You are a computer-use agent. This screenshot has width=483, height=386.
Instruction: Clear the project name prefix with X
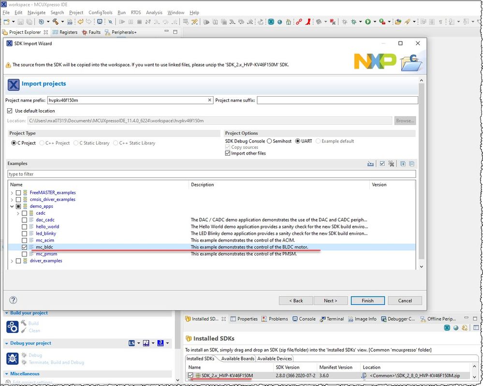point(209,100)
